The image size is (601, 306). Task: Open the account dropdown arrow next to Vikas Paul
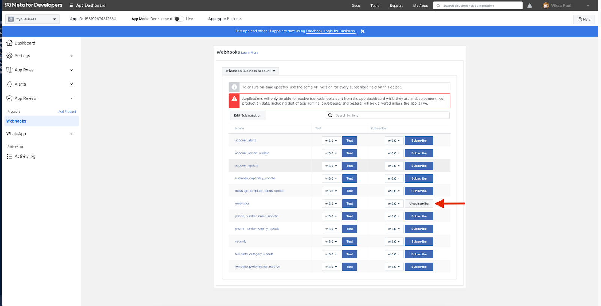pos(588,6)
